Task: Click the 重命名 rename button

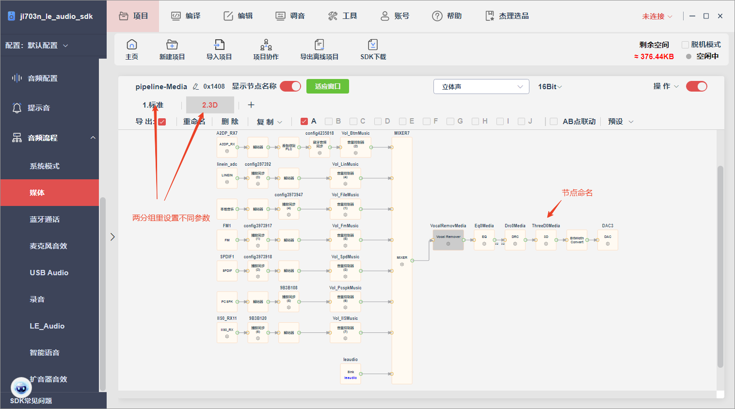Action: (x=194, y=122)
